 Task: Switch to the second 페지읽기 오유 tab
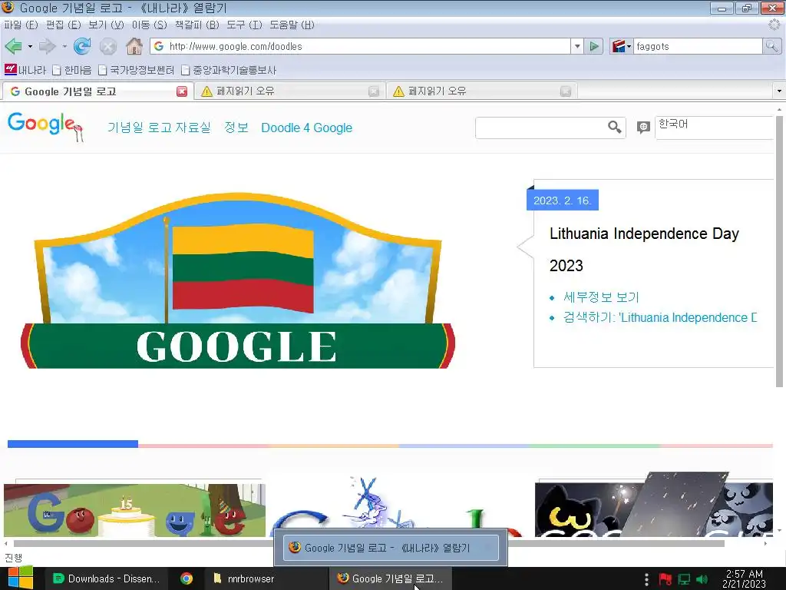point(481,91)
